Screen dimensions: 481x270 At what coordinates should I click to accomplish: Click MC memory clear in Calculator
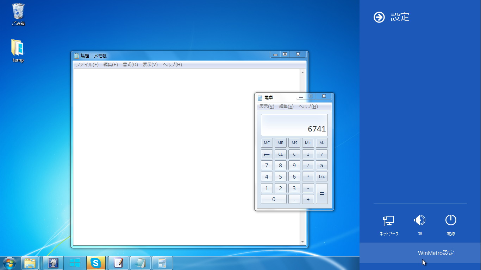click(267, 143)
